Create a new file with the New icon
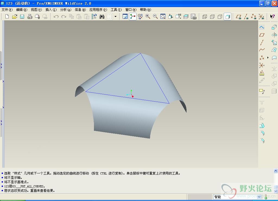The width and height of the screenshot is (278, 201). [7, 17]
